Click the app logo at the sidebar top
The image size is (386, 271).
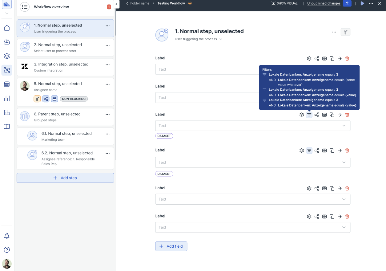(7, 4)
